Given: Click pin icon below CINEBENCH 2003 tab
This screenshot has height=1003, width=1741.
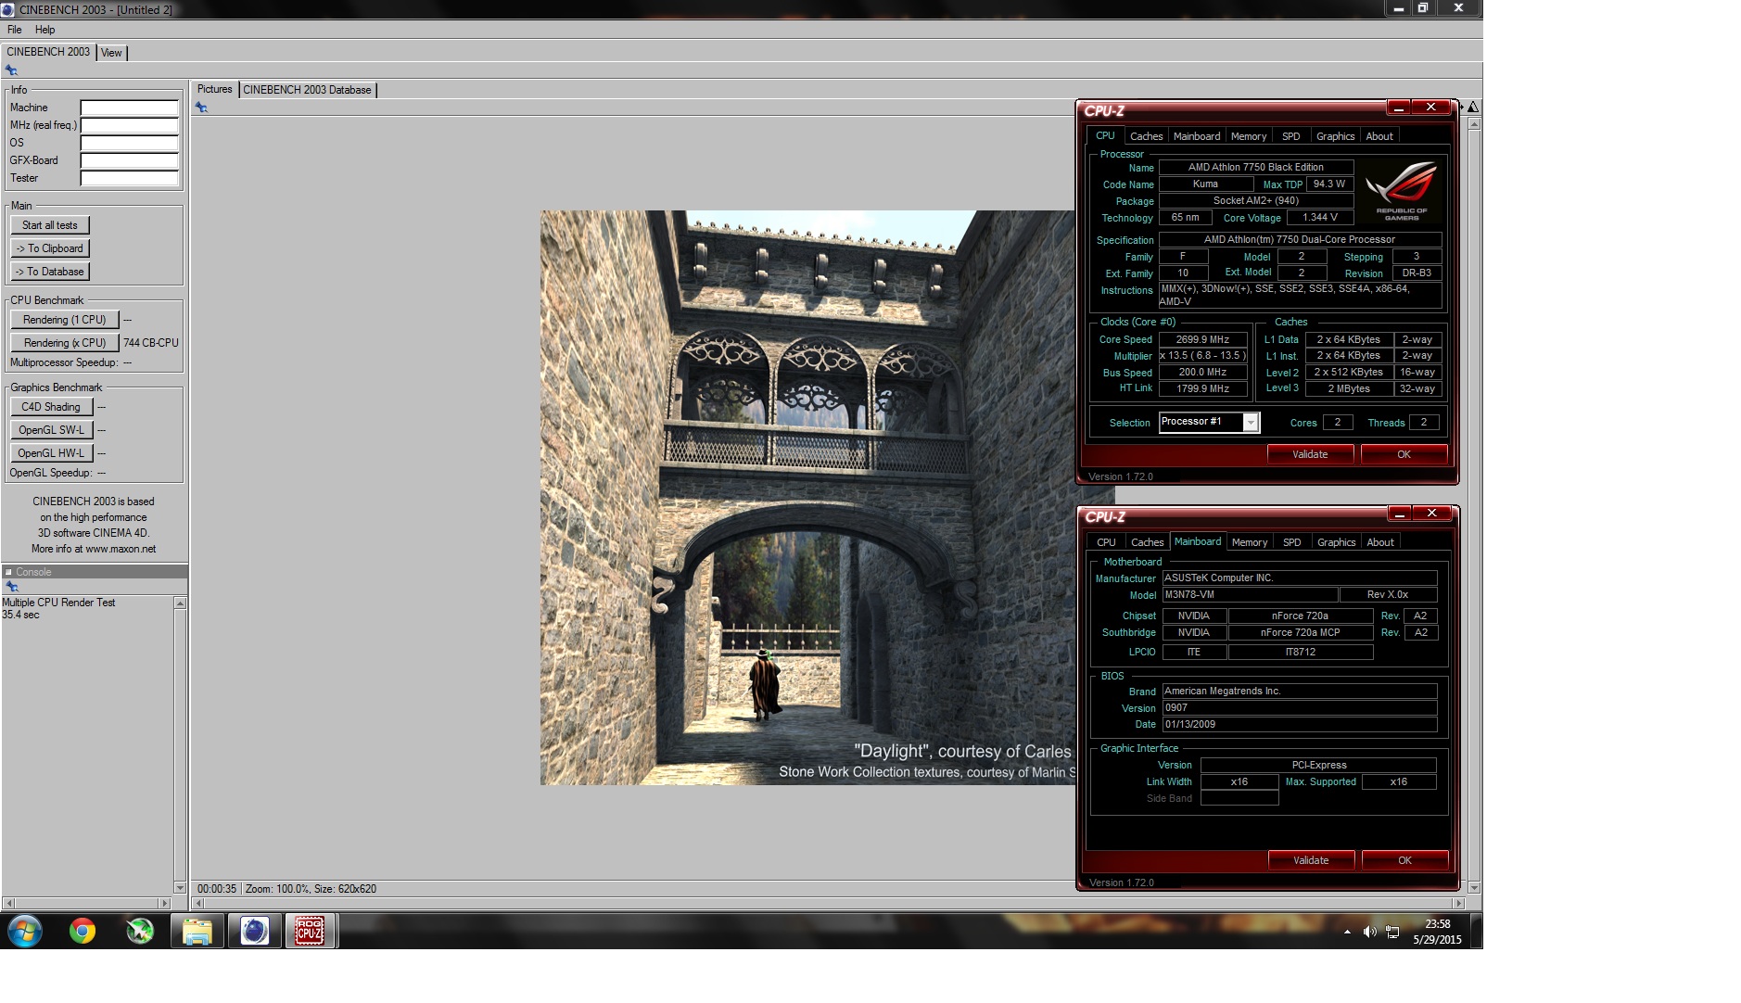Looking at the screenshot, I should [x=11, y=70].
